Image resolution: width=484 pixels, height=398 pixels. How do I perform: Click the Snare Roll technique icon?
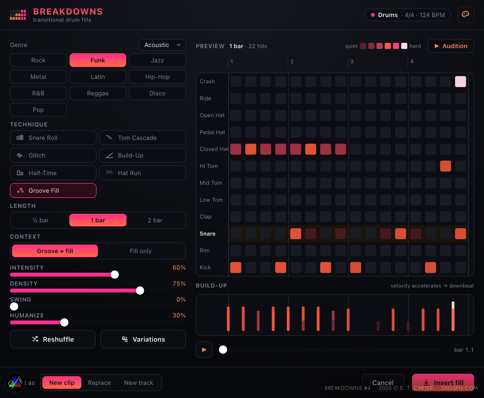[x=20, y=138]
